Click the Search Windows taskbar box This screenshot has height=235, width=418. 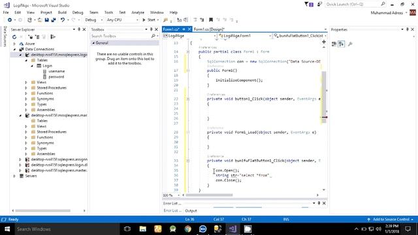pos(67,229)
